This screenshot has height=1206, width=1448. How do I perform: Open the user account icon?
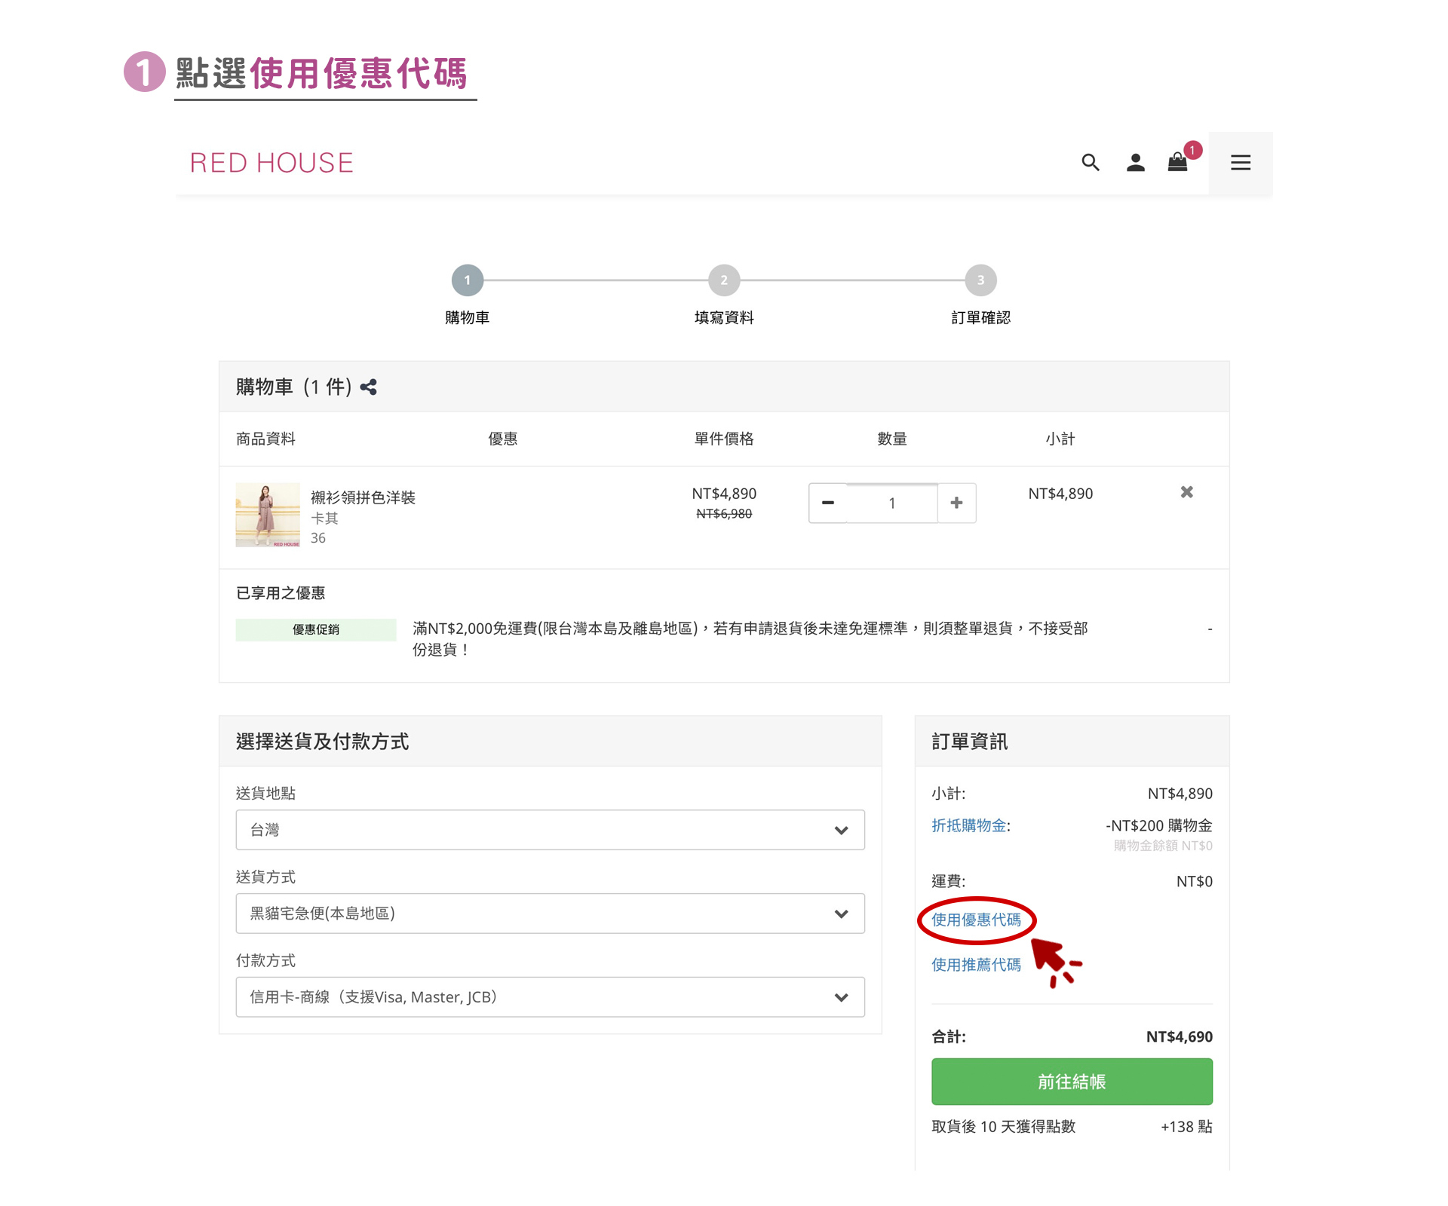(x=1135, y=162)
